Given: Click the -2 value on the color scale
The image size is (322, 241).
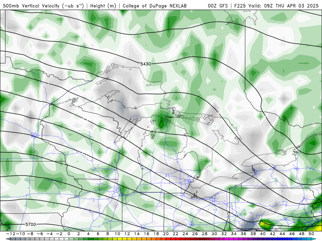Looking at the screenshot, I should click(59, 234).
